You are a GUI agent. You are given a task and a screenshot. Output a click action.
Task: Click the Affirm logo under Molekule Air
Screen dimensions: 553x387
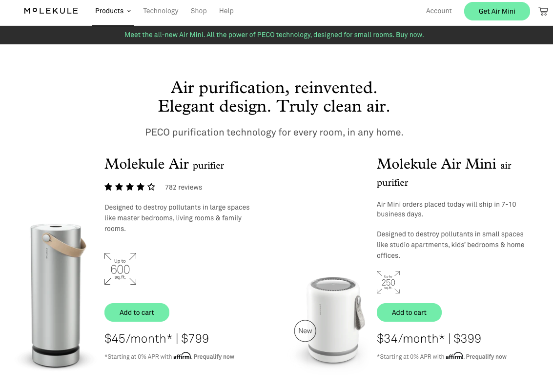pyautogui.click(x=182, y=356)
